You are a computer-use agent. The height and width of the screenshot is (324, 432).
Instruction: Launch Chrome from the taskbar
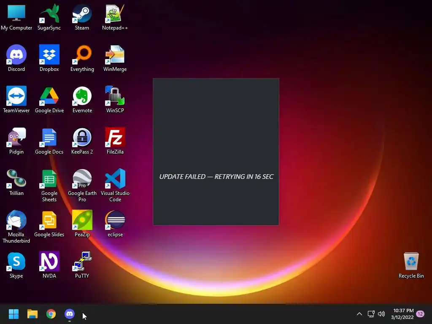click(51, 314)
